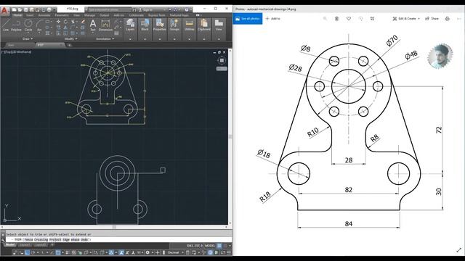Screen dimensions: 465x261
Task: Select the Line tool in Draw panel
Action: coord(6,25)
